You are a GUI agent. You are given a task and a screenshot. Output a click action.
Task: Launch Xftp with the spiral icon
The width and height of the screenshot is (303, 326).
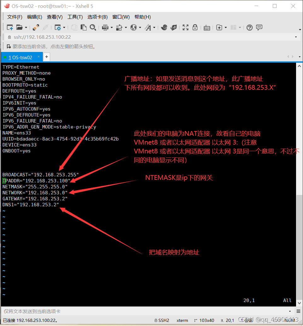[x=164, y=27]
